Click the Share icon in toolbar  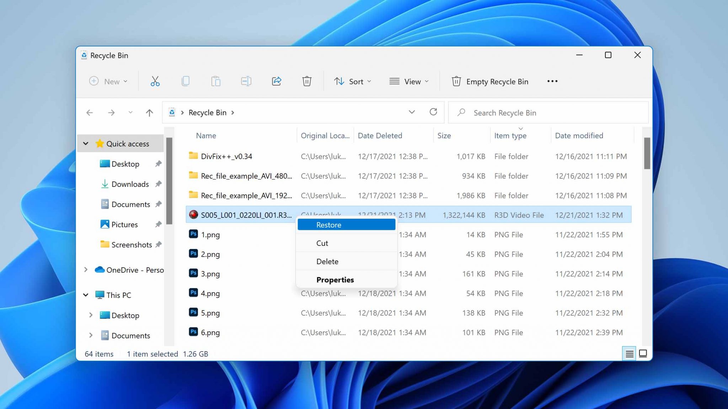pyautogui.click(x=276, y=81)
